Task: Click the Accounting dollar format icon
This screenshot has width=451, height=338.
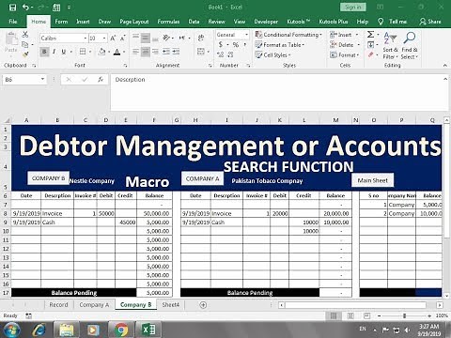Action: [x=221, y=45]
